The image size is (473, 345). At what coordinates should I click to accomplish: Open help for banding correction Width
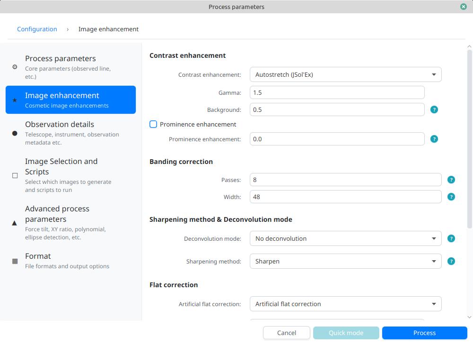click(x=451, y=197)
